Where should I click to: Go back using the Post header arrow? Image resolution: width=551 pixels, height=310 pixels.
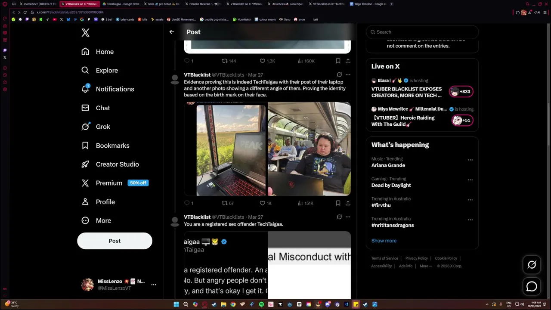click(172, 32)
